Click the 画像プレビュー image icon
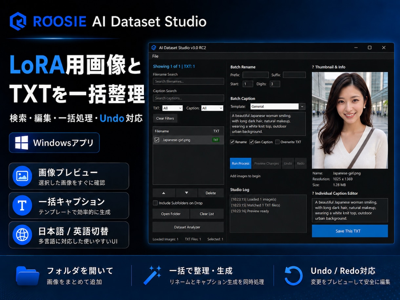The height and width of the screenshot is (300, 400). coord(22,176)
